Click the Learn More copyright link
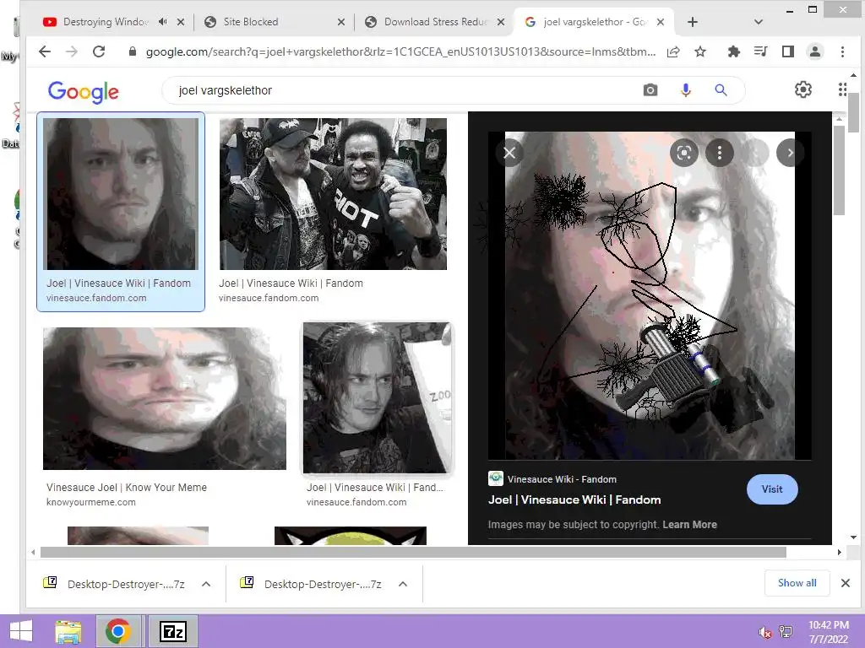The height and width of the screenshot is (648, 865). (689, 525)
